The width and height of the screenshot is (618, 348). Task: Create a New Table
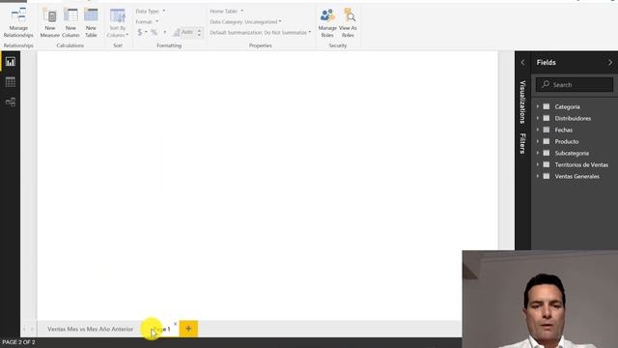pos(91,23)
